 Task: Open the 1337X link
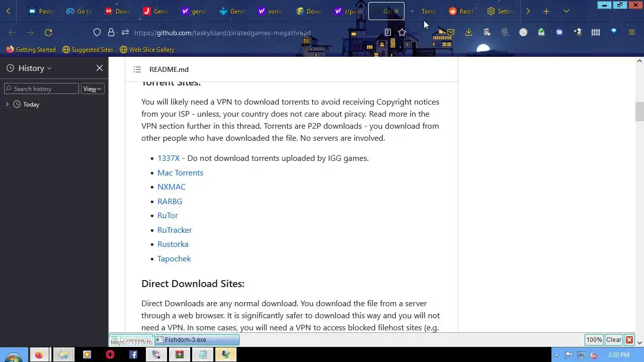(x=169, y=158)
